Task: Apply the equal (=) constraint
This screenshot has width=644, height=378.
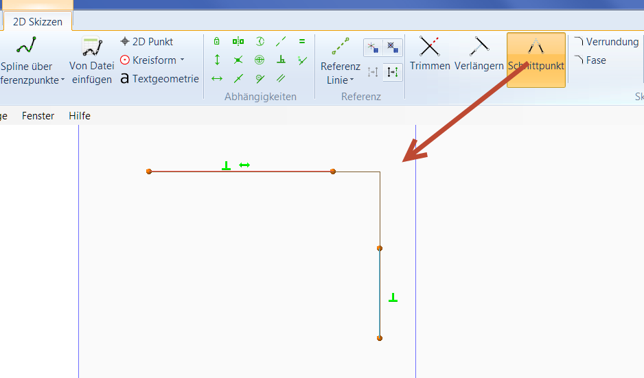Action: pos(302,41)
